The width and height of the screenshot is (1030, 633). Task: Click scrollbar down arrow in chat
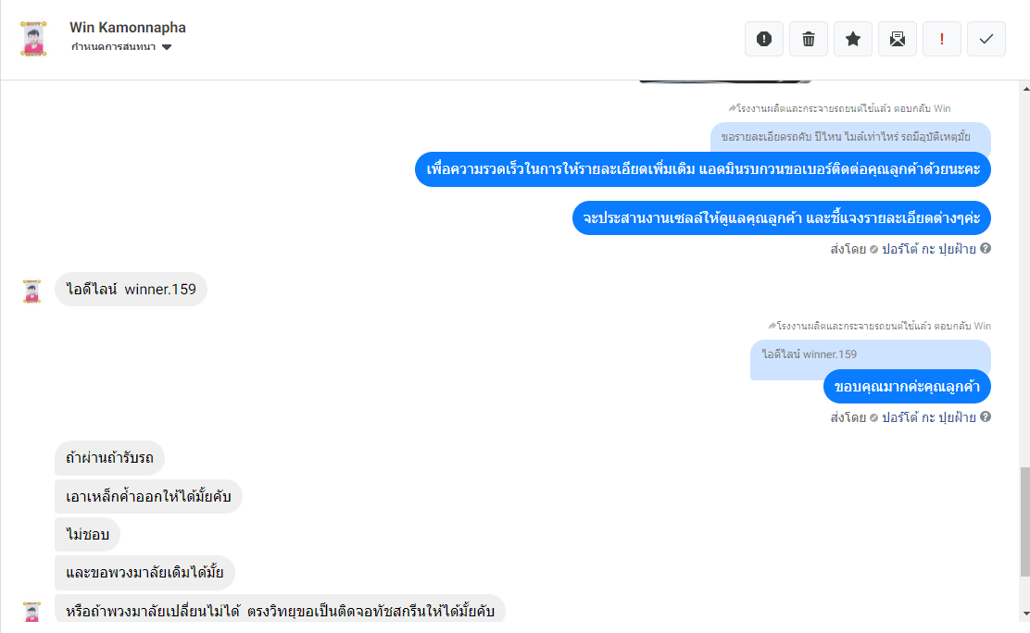pos(1025,614)
